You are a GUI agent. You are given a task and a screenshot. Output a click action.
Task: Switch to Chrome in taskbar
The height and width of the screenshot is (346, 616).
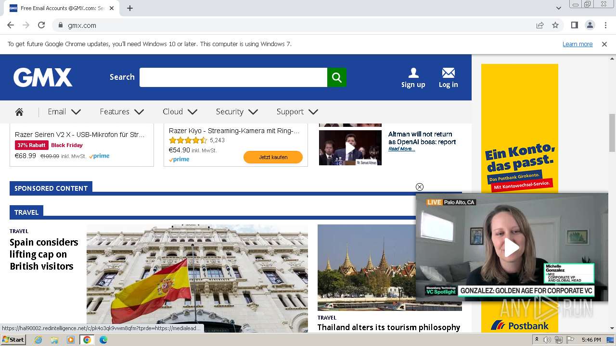click(x=87, y=340)
